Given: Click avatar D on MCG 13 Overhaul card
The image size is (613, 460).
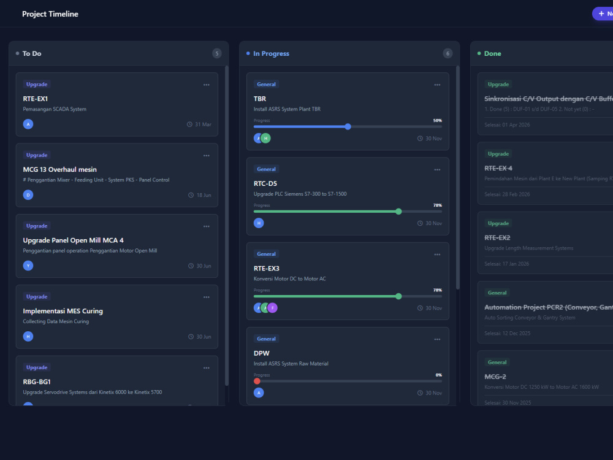Looking at the screenshot, I should (28, 195).
